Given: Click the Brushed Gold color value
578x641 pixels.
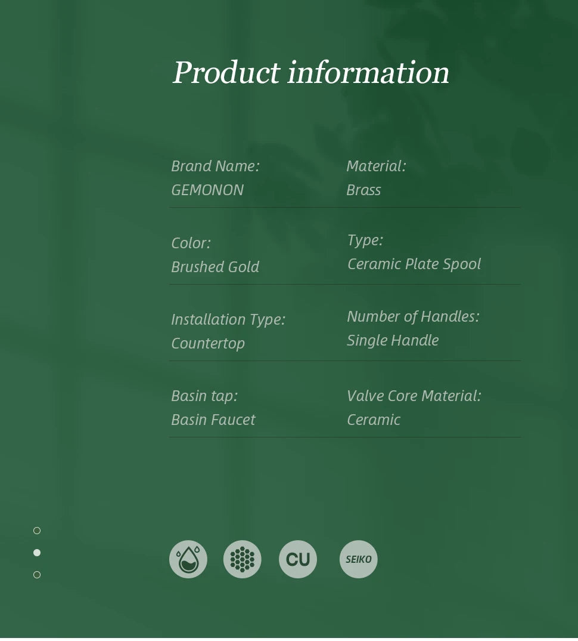Looking at the screenshot, I should (x=215, y=267).
